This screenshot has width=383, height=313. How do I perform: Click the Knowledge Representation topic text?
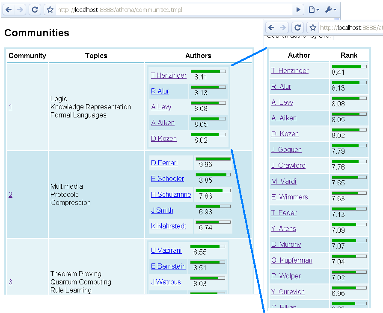pos(90,107)
